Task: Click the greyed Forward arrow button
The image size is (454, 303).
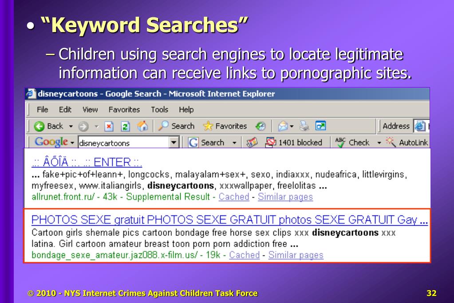Action: [x=83, y=127]
